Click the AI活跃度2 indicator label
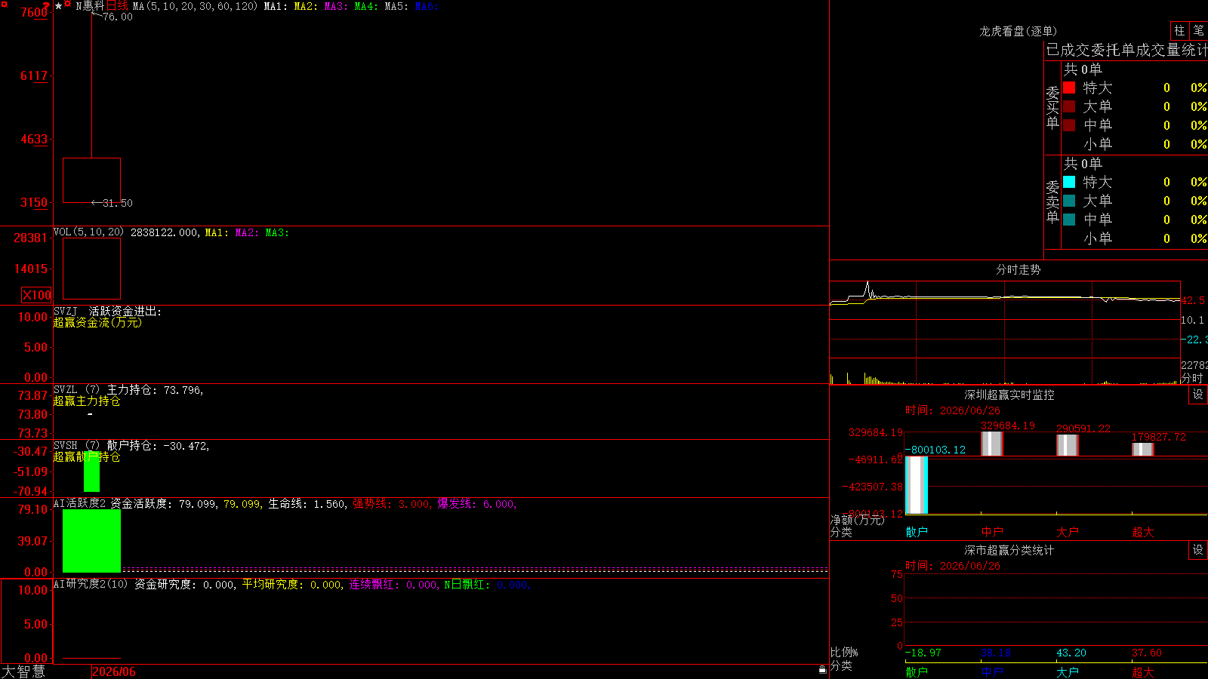Viewport: 1208px width, 679px height. [x=80, y=503]
